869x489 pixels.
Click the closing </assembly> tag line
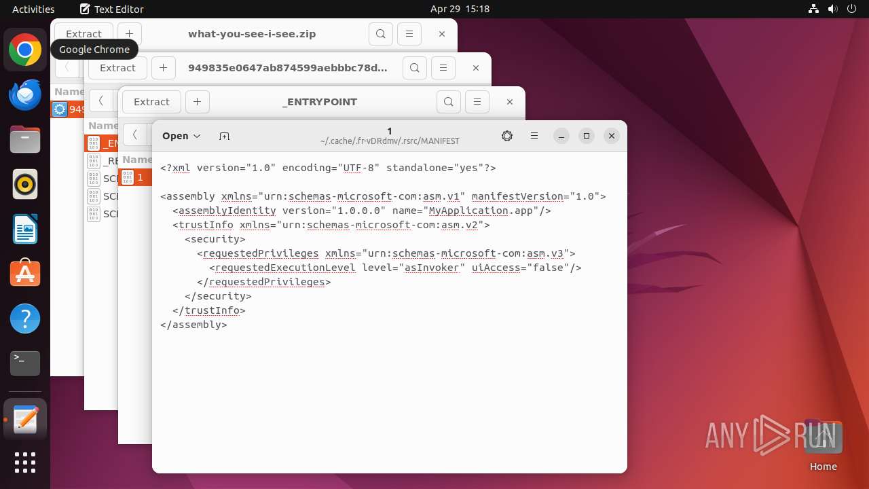(x=193, y=325)
